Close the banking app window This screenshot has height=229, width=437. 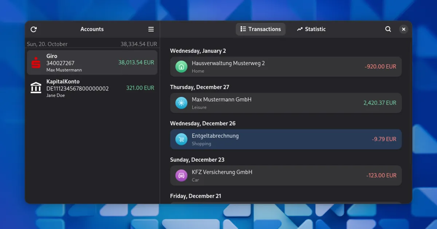pos(403,29)
